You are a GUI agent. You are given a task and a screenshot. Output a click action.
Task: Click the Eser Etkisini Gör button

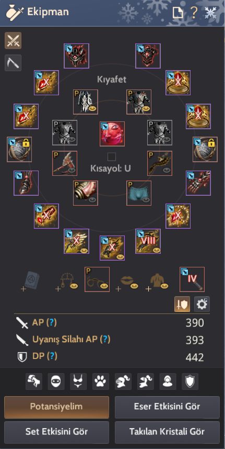point(167,407)
